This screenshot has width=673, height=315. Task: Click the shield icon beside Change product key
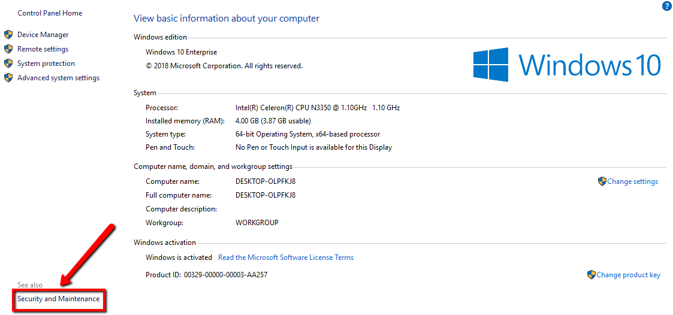click(591, 275)
